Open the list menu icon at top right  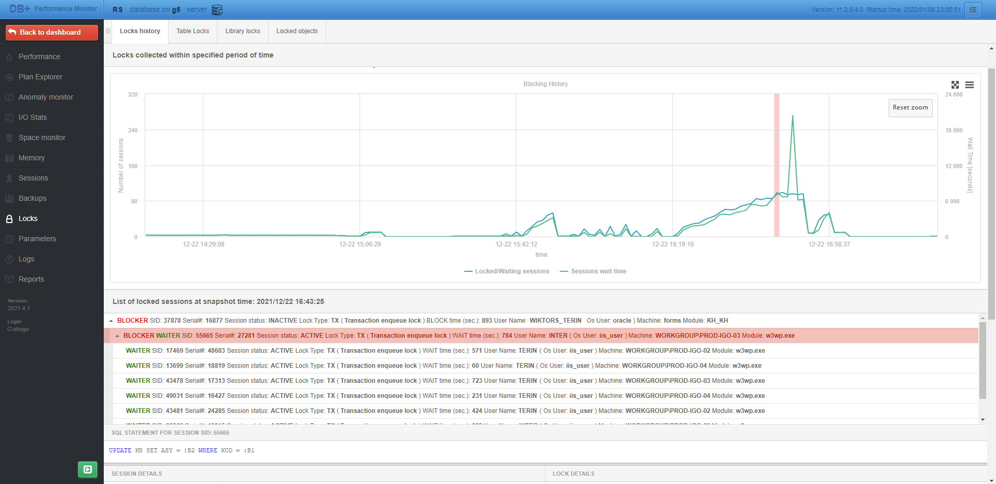(973, 9)
